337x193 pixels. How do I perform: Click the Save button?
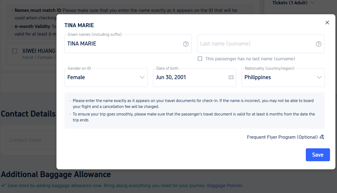[x=318, y=155]
